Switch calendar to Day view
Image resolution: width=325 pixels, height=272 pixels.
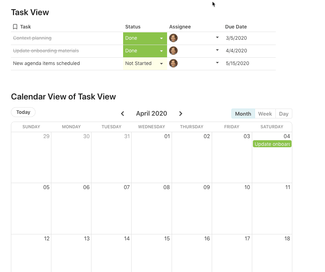point(284,114)
